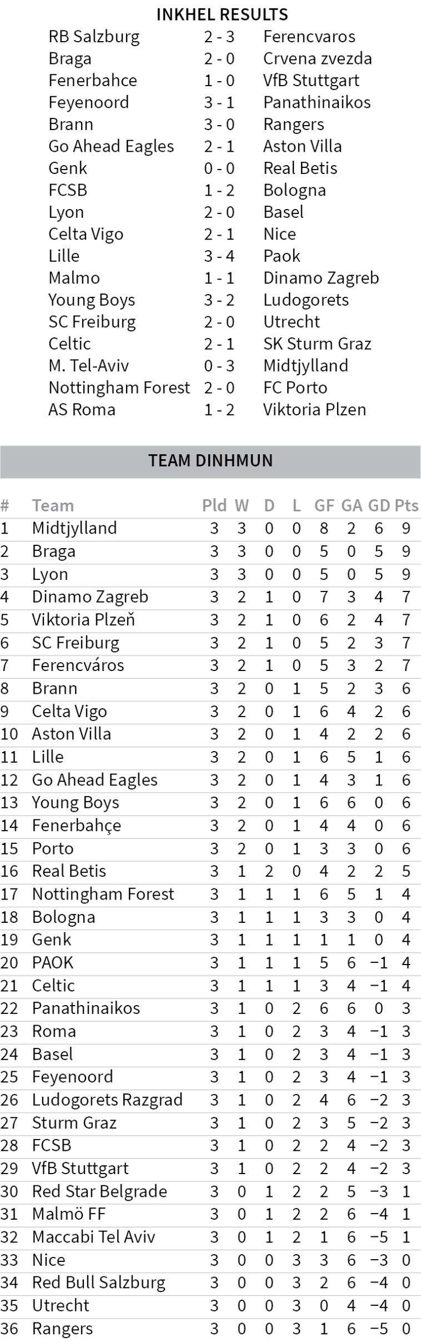Select the Aston Villa standings row
This screenshot has height=1342, width=421.
pyautogui.click(x=71, y=734)
